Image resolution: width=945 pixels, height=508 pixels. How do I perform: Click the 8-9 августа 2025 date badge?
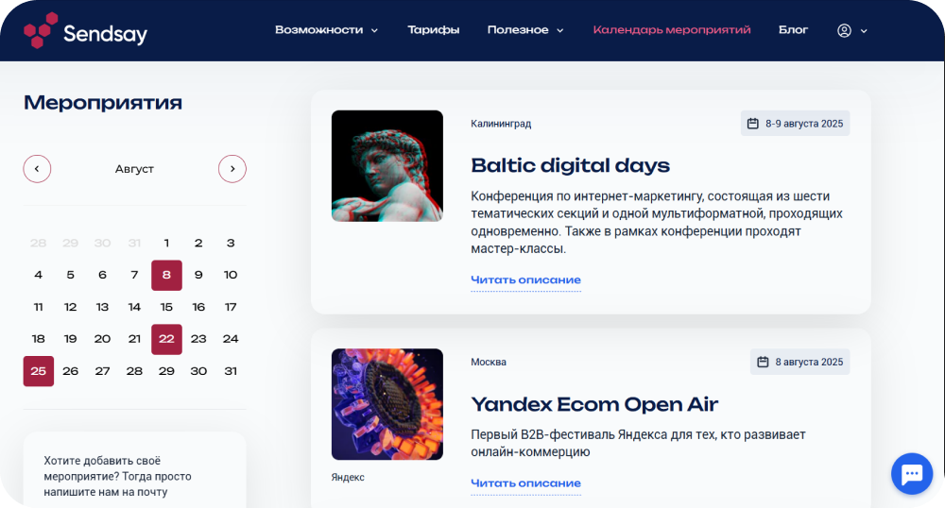click(795, 124)
